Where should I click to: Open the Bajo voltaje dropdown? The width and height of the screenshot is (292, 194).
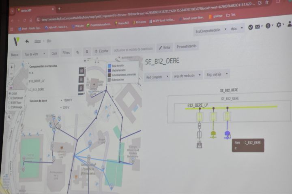coord(217,75)
